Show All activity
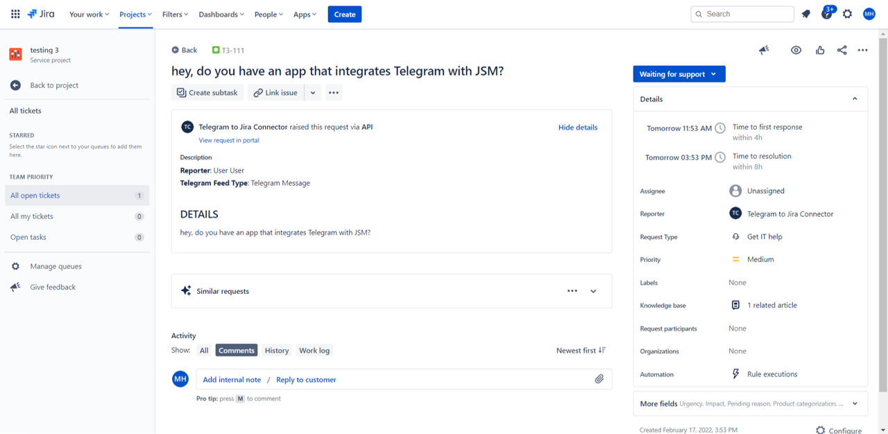This screenshot has width=888, height=434. (204, 350)
